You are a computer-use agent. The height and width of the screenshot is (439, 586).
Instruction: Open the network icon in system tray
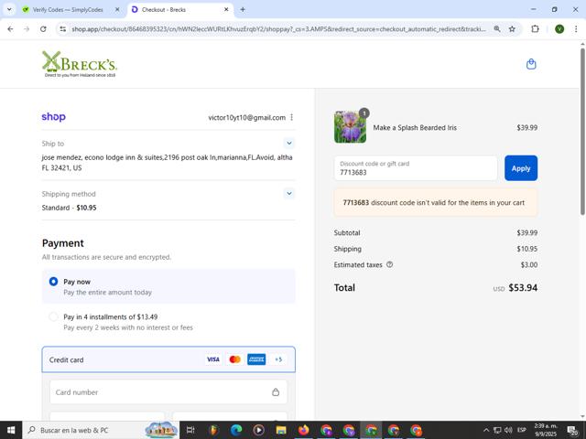pyautogui.click(x=497, y=430)
